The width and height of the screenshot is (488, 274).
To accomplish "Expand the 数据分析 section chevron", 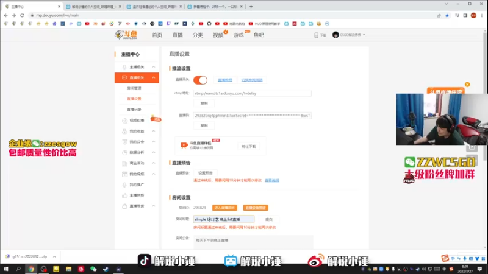I will pos(154,153).
